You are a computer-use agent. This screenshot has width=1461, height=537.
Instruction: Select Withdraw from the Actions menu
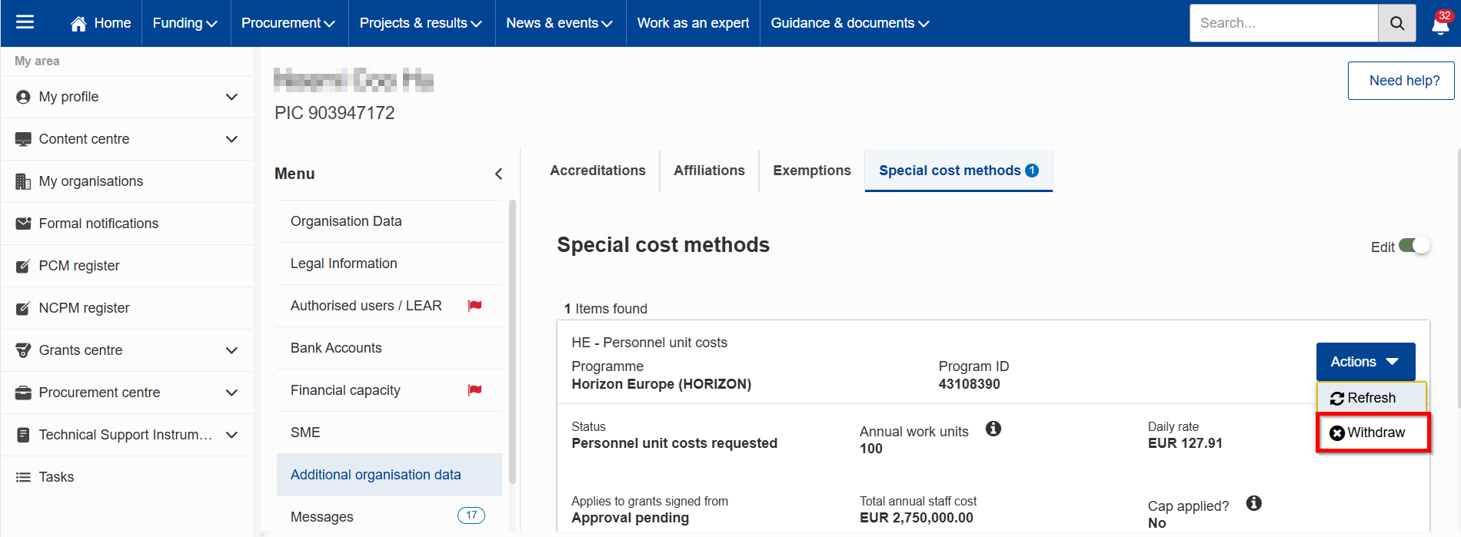[1373, 433]
